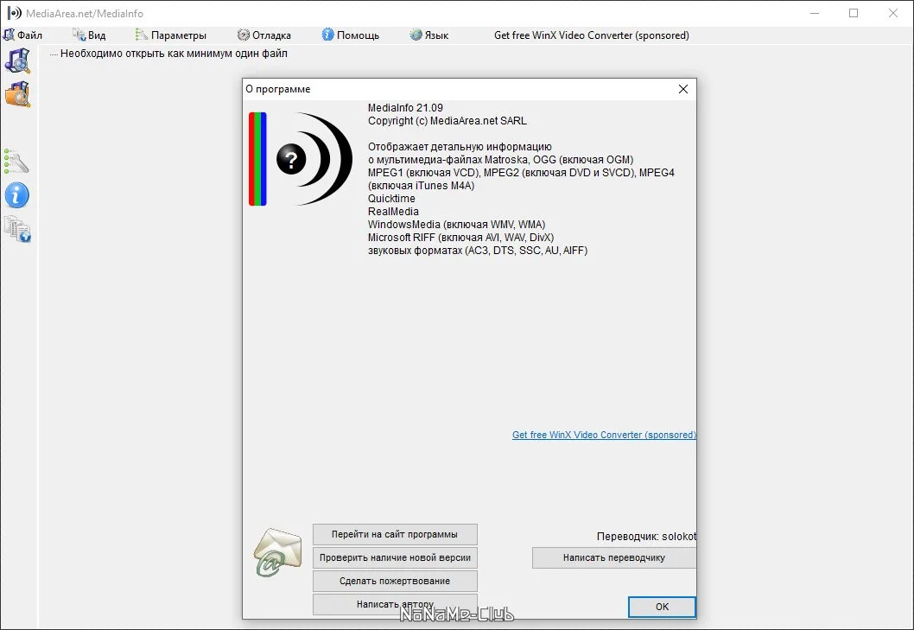Click the export documents icon in sidebar
Image resolution: width=914 pixels, height=630 pixels.
click(x=17, y=229)
